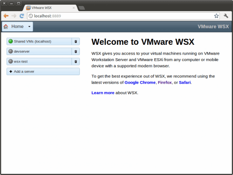This screenshot has height=175, width=233.
Task: Close the VMware WSX tab
Action: [74, 8]
